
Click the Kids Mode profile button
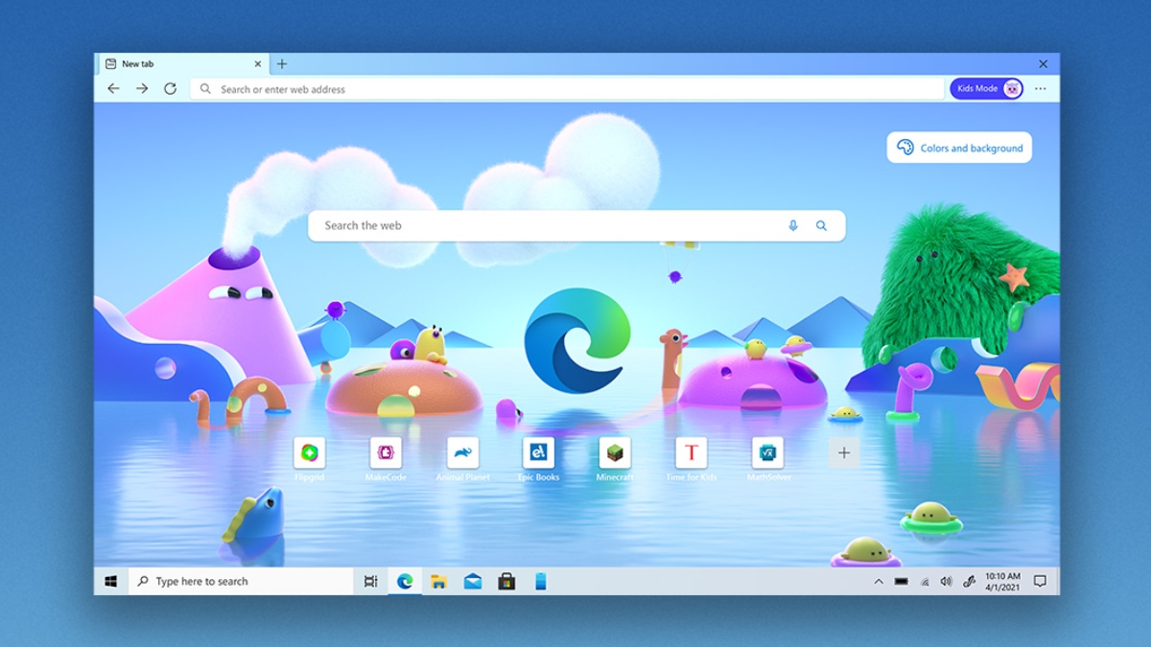pos(986,88)
